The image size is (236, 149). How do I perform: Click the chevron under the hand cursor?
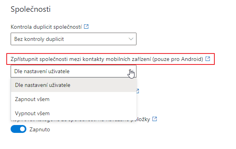[131, 71]
